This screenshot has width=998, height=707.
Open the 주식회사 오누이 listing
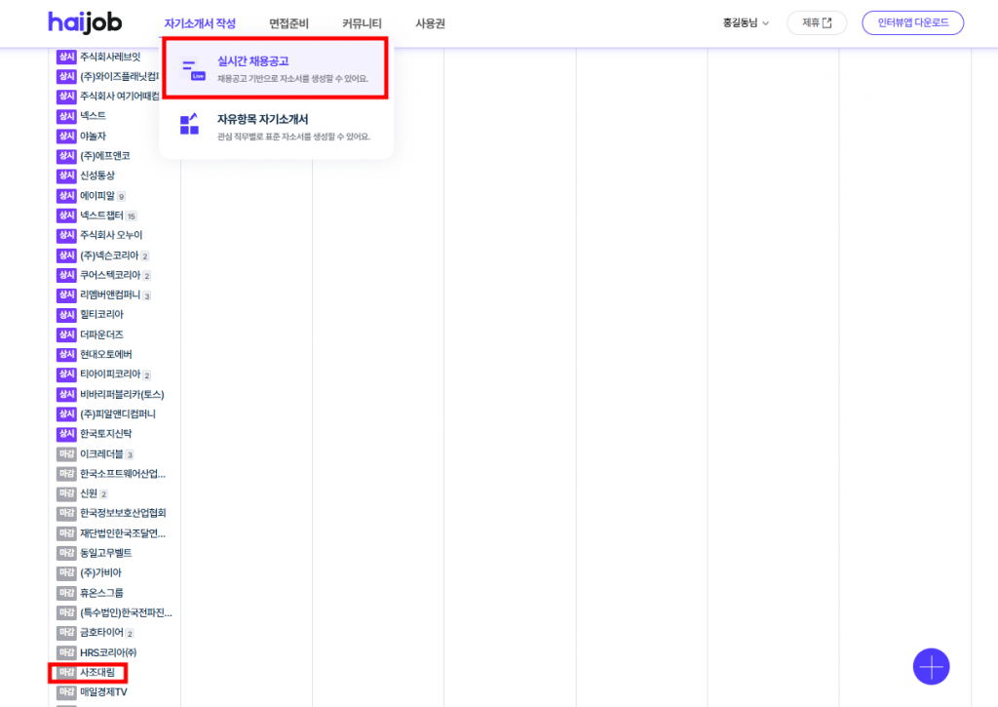(111, 235)
